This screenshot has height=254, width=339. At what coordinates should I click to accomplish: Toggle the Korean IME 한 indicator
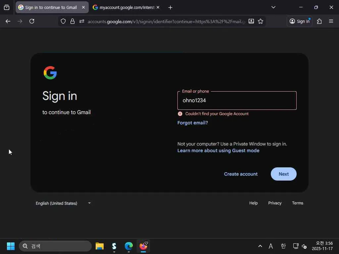[x=283, y=246]
